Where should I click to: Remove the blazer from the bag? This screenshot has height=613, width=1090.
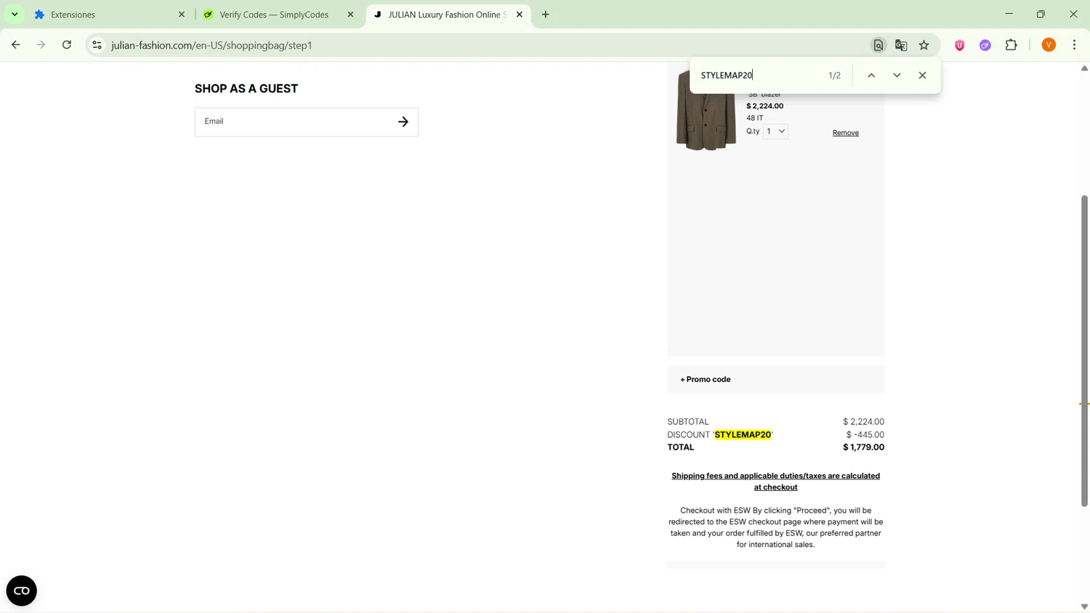pos(845,133)
